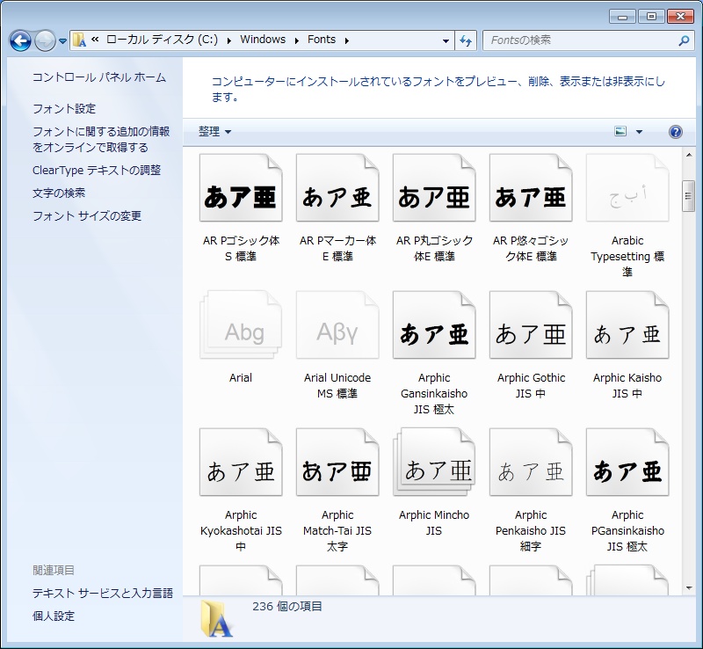Screen dimensions: 703x649
Task: Click the Arabic Typesetting 標準 name label
Action: 627,256
